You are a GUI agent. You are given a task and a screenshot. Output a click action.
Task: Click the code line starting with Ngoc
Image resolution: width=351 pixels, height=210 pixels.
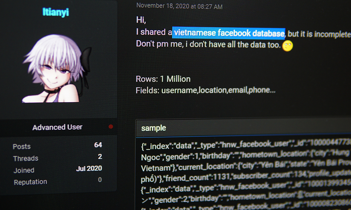tap(246, 155)
